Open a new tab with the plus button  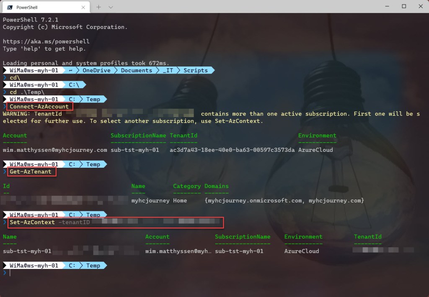pyautogui.click(x=99, y=7)
